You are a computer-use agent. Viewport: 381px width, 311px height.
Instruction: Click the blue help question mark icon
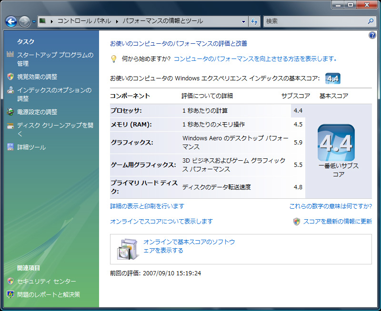[372, 35]
